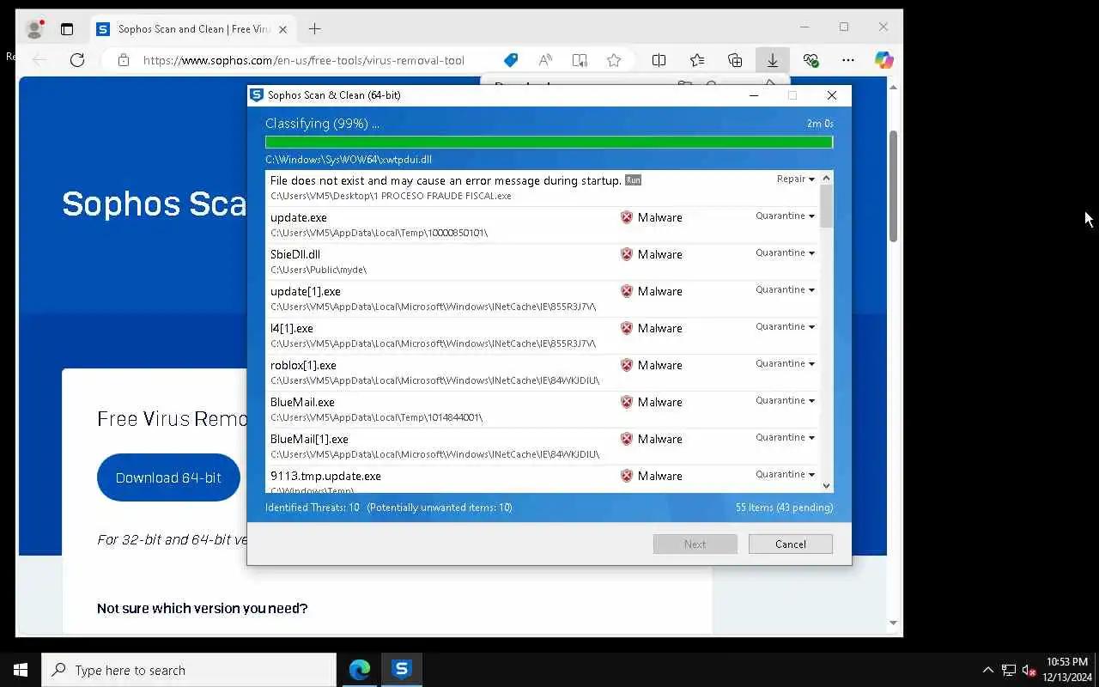Click the muted volume tray icon
This screenshot has height=687, width=1099.
[x=1029, y=670]
